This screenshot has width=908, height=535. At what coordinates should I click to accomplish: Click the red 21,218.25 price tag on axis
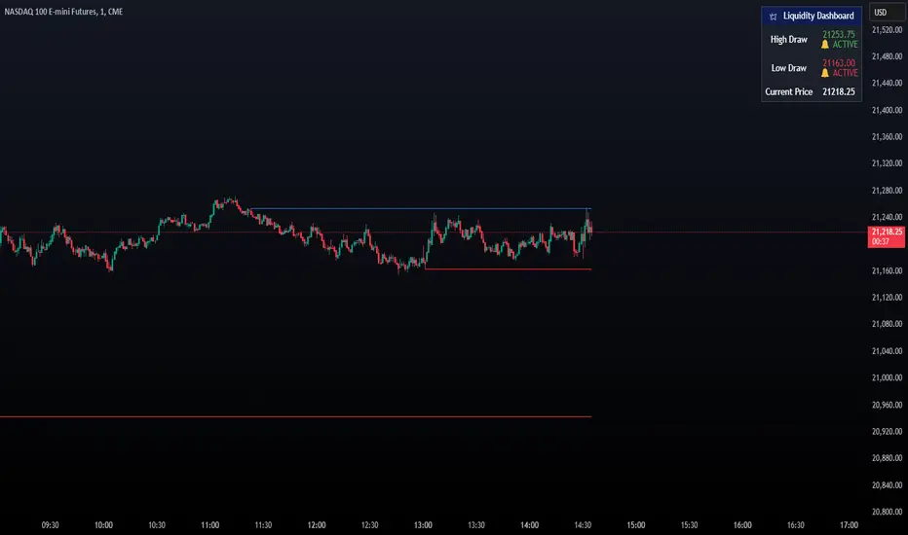point(886,236)
